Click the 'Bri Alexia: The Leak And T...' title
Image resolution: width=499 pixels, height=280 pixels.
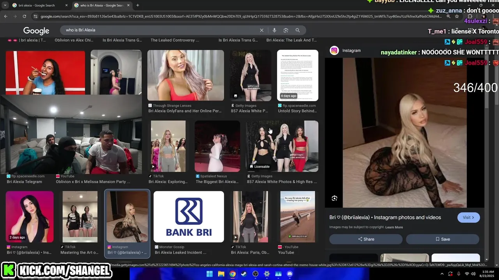pos(291,40)
